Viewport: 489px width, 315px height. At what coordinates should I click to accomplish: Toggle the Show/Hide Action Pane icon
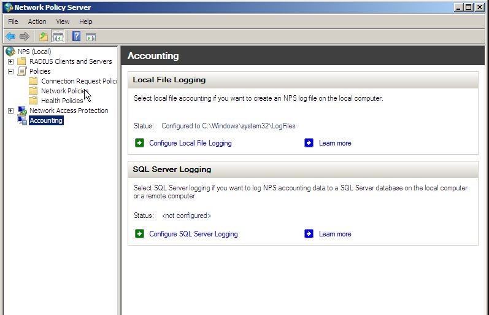point(91,37)
